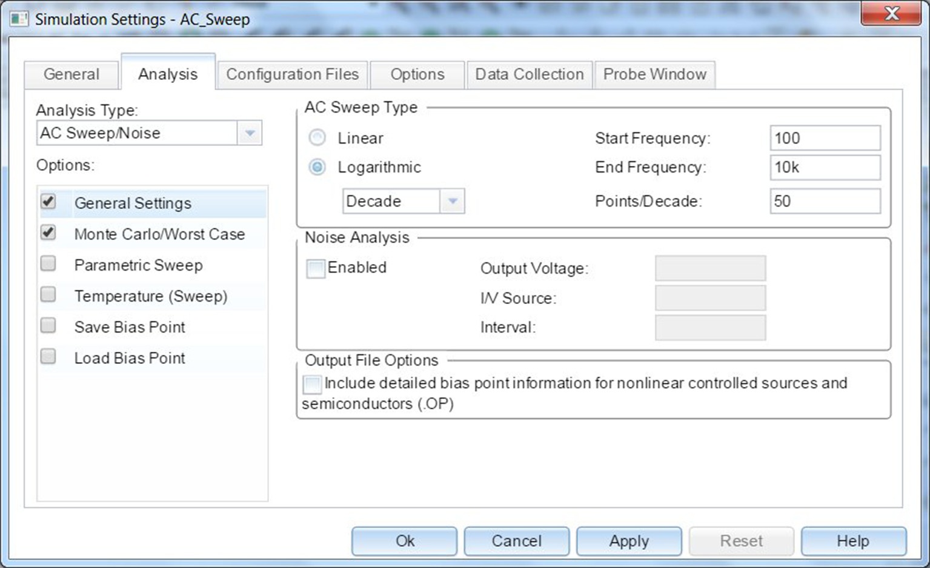Click the Start Frequency input field
930x568 pixels.
pyautogui.click(x=825, y=138)
